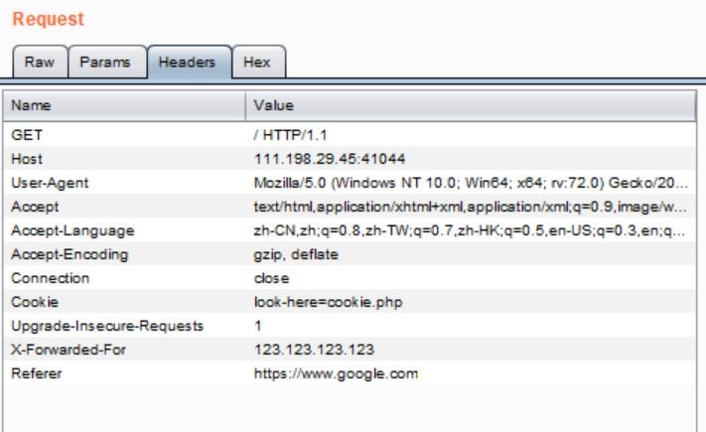Select the 'close' connection value
This screenshot has width=706, height=432.
(x=471, y=278)
